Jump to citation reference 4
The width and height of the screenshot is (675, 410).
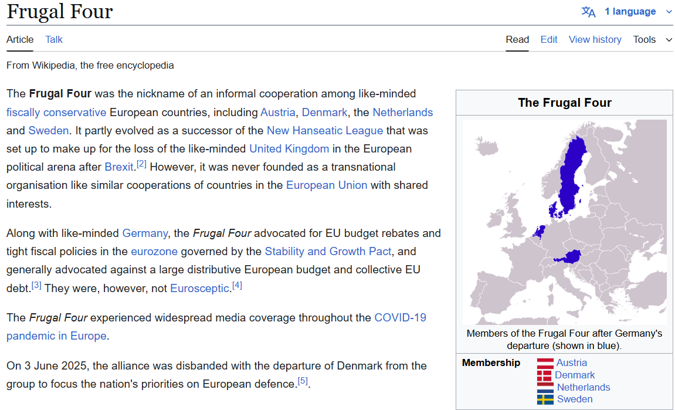237,285
